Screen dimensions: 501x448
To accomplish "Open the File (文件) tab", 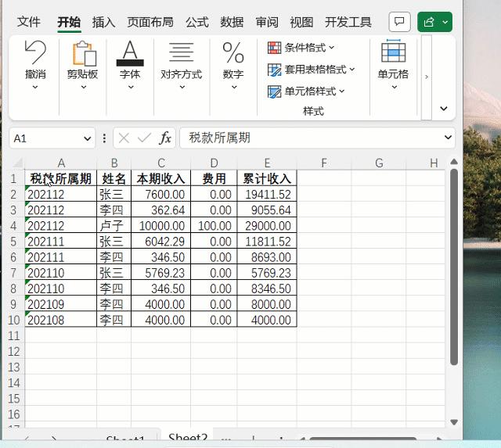I will 28,22.
